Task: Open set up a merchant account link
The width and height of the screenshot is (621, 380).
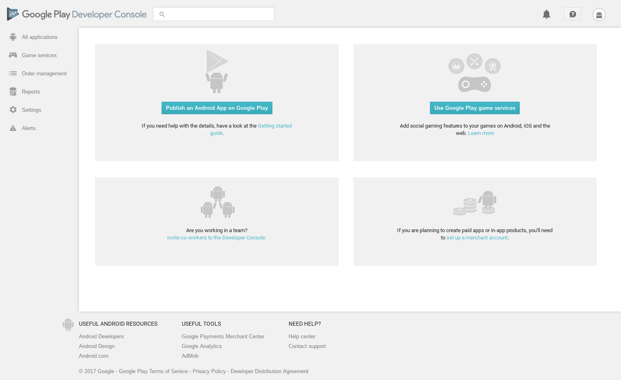Action: pyautogui.click(x=477, y=238)
